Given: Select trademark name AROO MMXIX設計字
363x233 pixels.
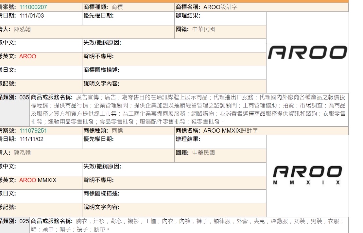Looking at the screenshot, I should click(230, 131).
